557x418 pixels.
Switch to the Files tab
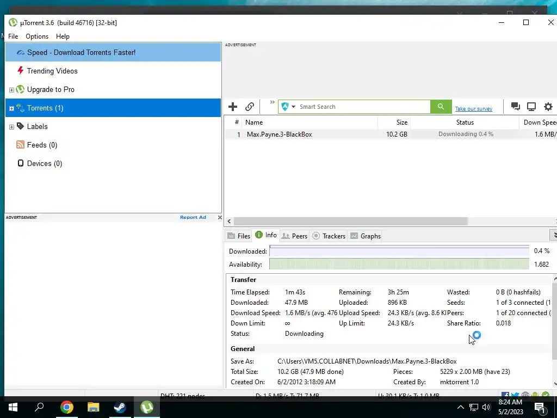pos(239,236)
